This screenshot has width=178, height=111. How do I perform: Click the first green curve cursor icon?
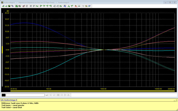[x=41, y=6]
